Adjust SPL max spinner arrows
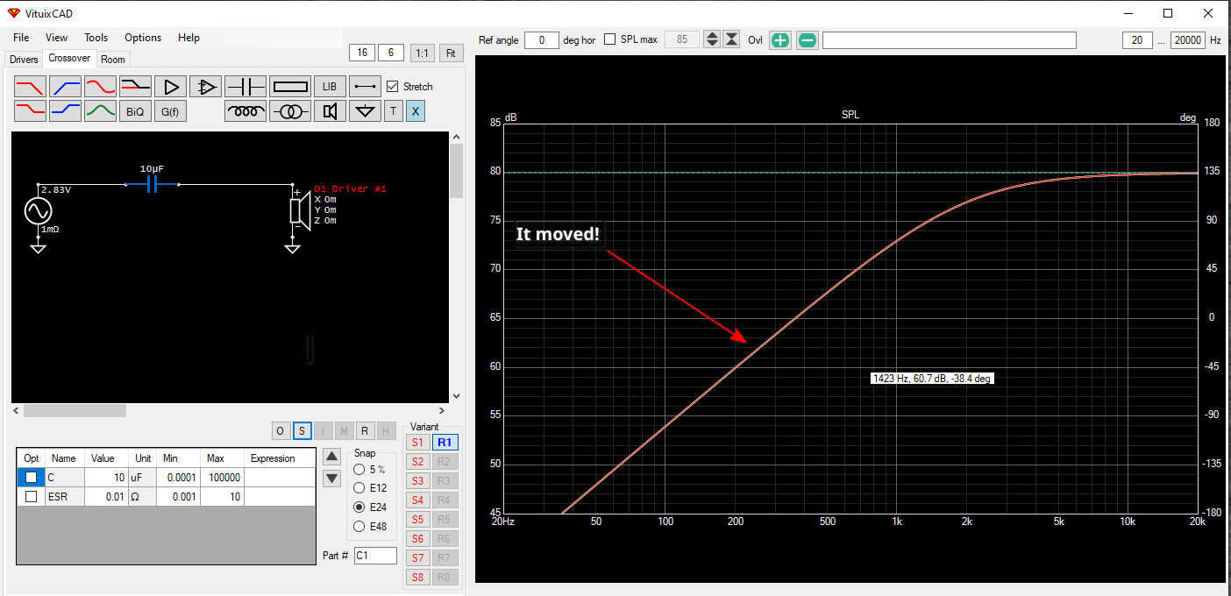This screenshot has height=596, width=1231. point(712,40)
